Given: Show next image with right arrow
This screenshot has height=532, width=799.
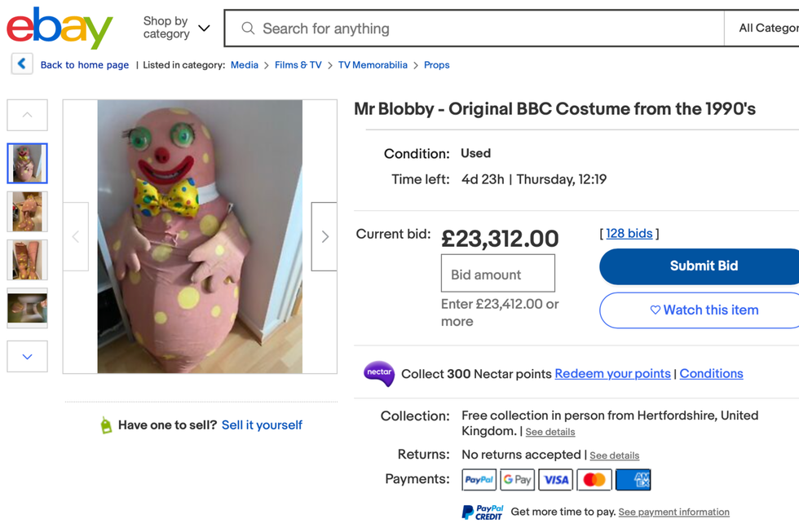Looking at the screenshot, I should [324, 236].
